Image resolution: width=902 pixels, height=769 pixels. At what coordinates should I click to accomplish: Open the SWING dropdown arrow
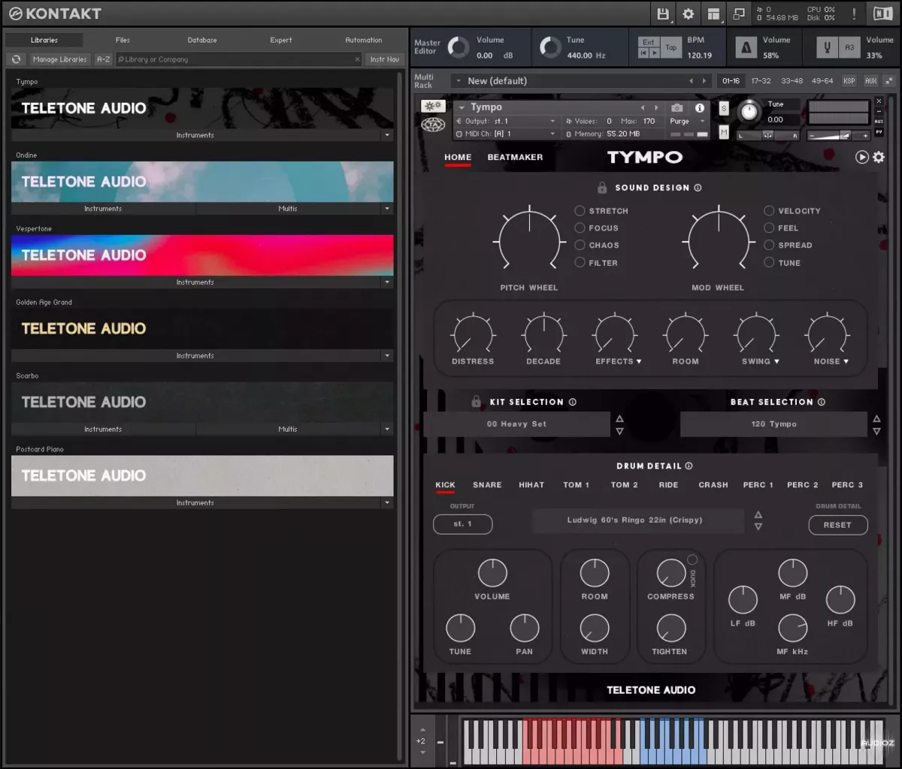776,362
